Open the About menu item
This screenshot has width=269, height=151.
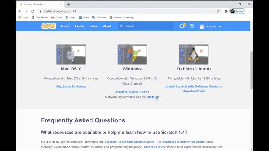[x=107, y=26]
